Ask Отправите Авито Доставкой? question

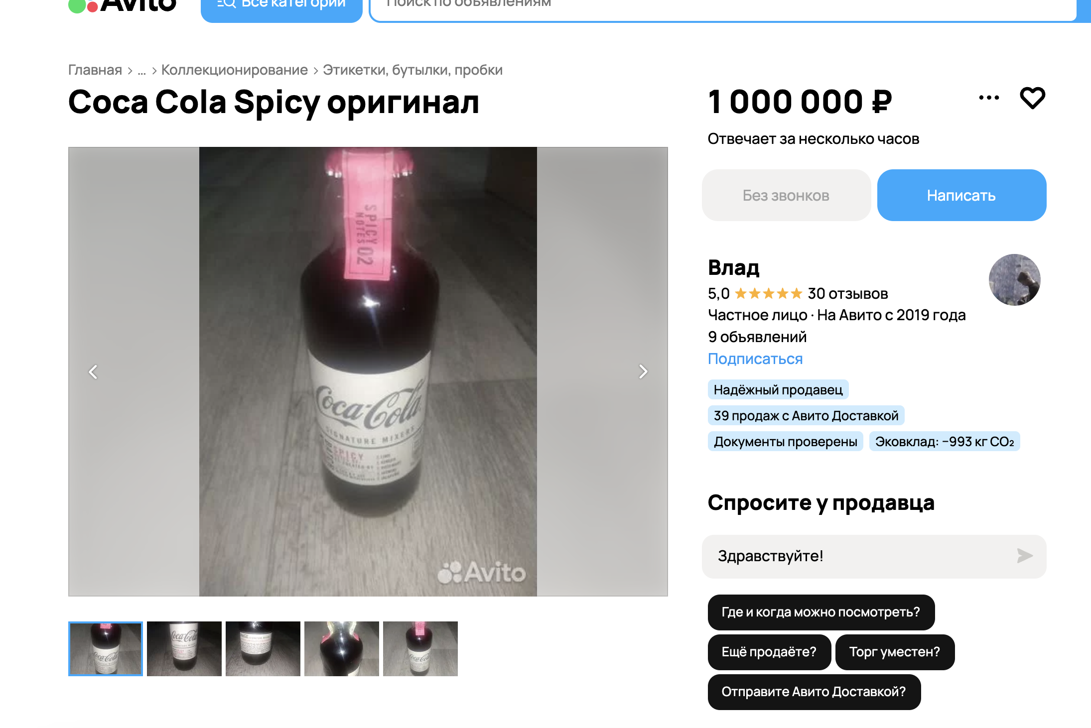(814, 692)
